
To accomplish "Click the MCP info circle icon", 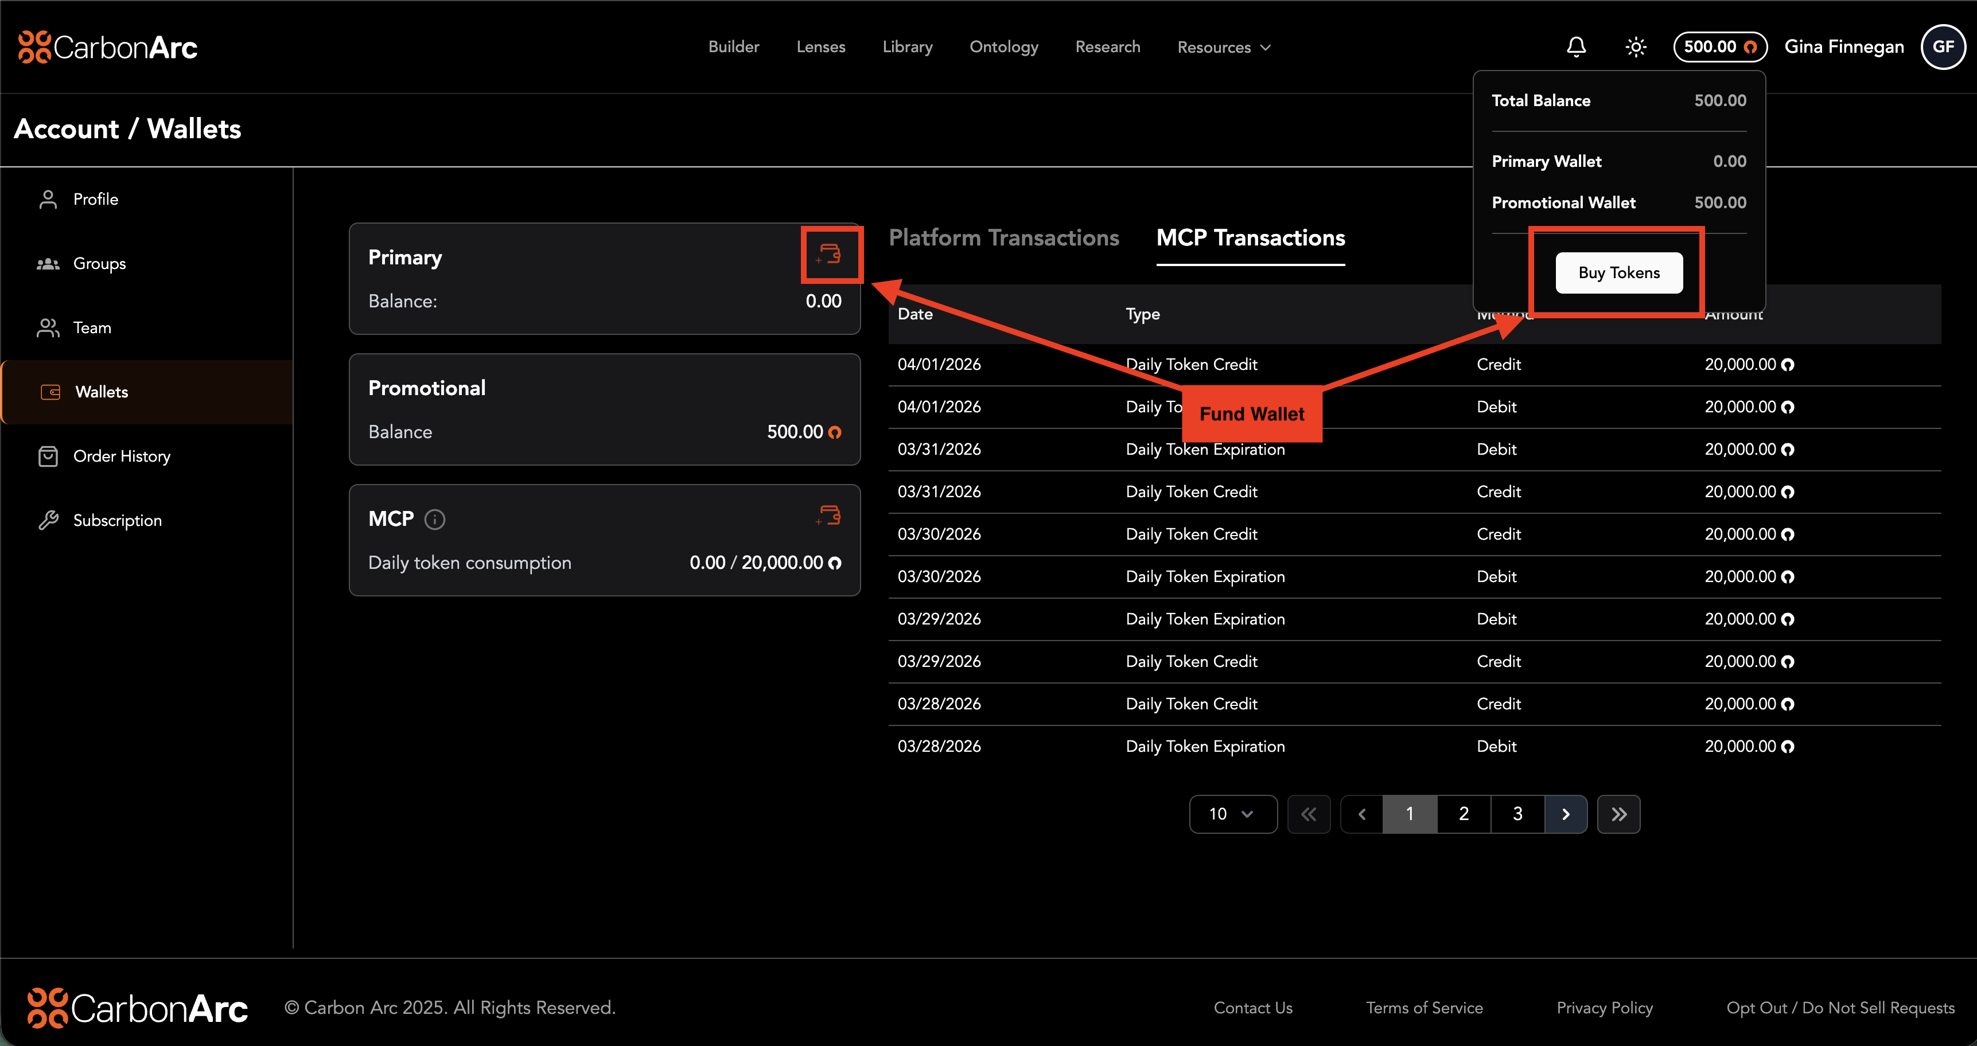I will point(434,519).
